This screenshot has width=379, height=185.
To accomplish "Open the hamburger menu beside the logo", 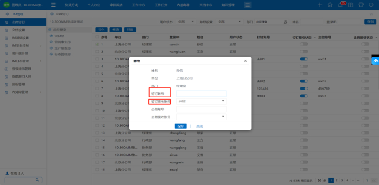I will pos(53,5).
